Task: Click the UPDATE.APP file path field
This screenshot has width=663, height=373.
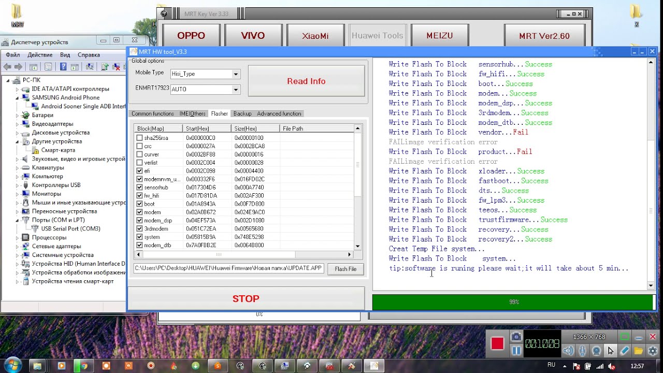Action: click(229, 268)
